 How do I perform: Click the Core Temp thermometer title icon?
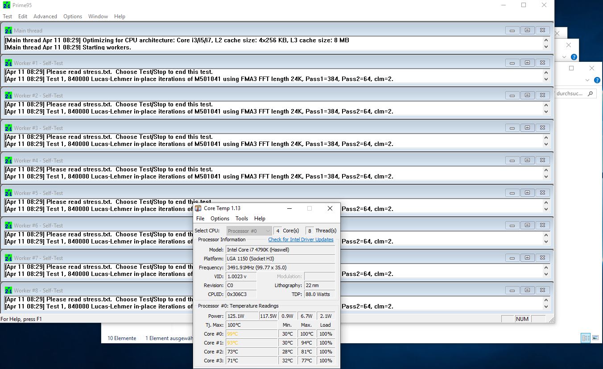[x=198, y=208]
